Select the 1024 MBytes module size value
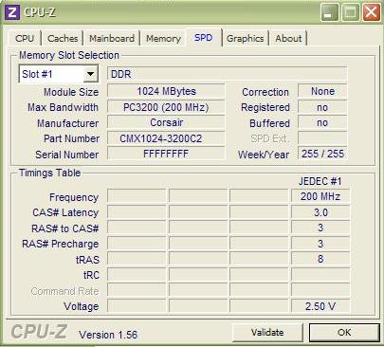Screen dimensions: 384x347 [x=166, y=91]
